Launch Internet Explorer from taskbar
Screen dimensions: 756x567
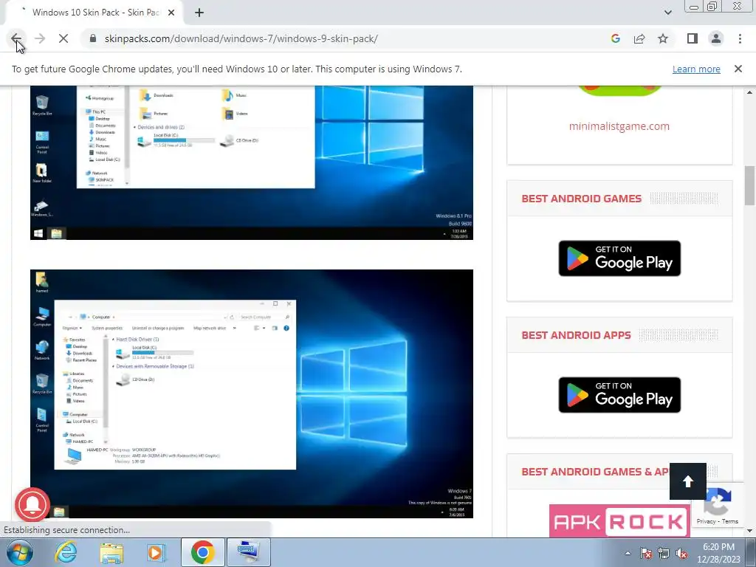click(x=66, y=552)
